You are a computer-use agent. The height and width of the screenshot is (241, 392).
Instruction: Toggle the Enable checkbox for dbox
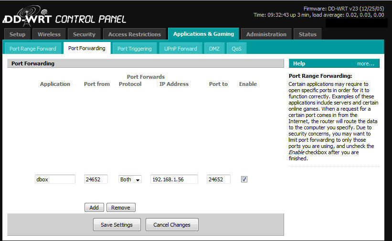(x=244, y=179)
